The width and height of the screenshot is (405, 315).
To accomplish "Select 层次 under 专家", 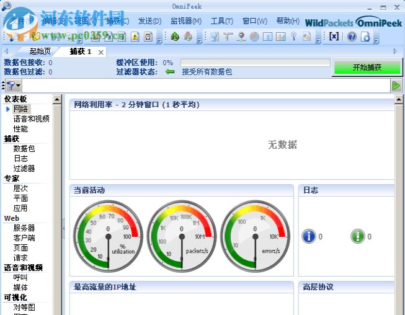I will (x=20, y=189).
